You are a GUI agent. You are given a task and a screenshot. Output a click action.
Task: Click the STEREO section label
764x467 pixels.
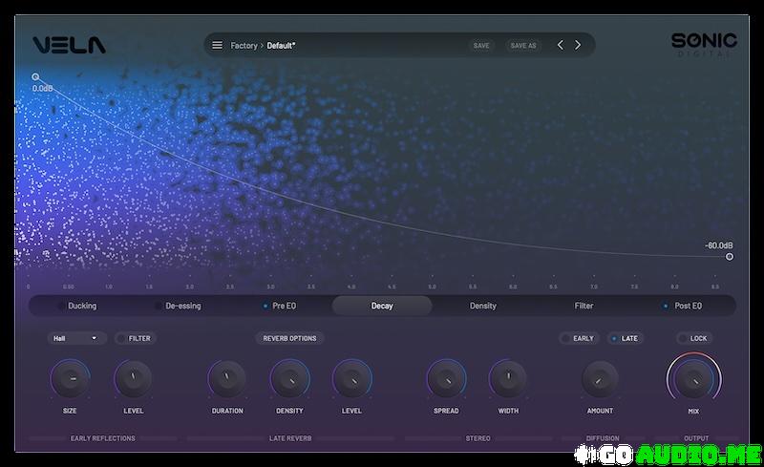coord(478,438)
